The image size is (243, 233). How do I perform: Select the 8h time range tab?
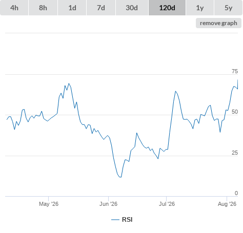pyautogui.click(x=43, y=8)
